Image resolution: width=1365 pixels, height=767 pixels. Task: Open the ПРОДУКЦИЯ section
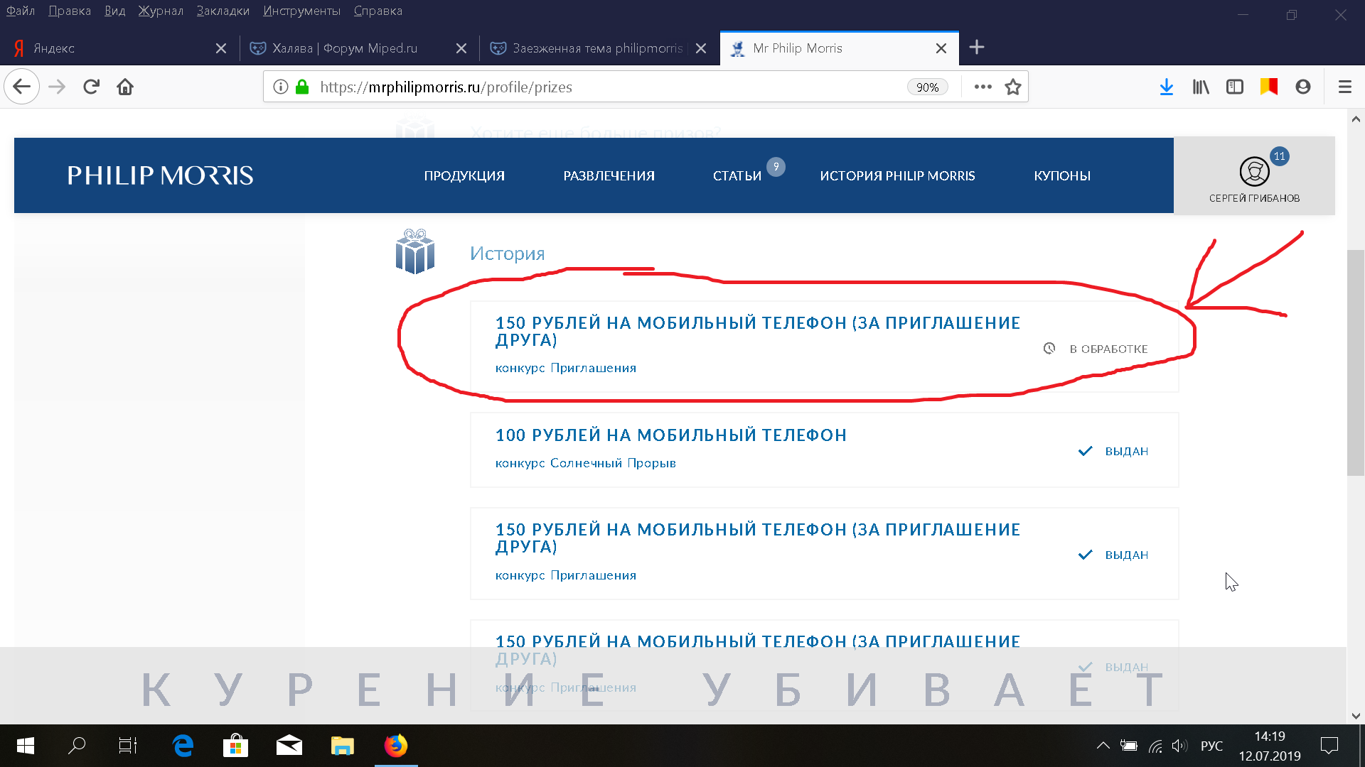[x=464, y=175]
